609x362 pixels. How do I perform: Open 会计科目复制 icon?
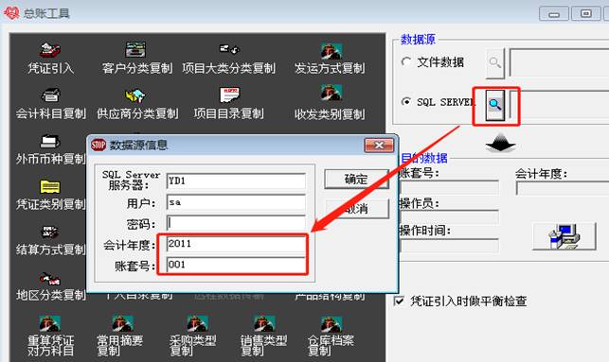point(50,95)
